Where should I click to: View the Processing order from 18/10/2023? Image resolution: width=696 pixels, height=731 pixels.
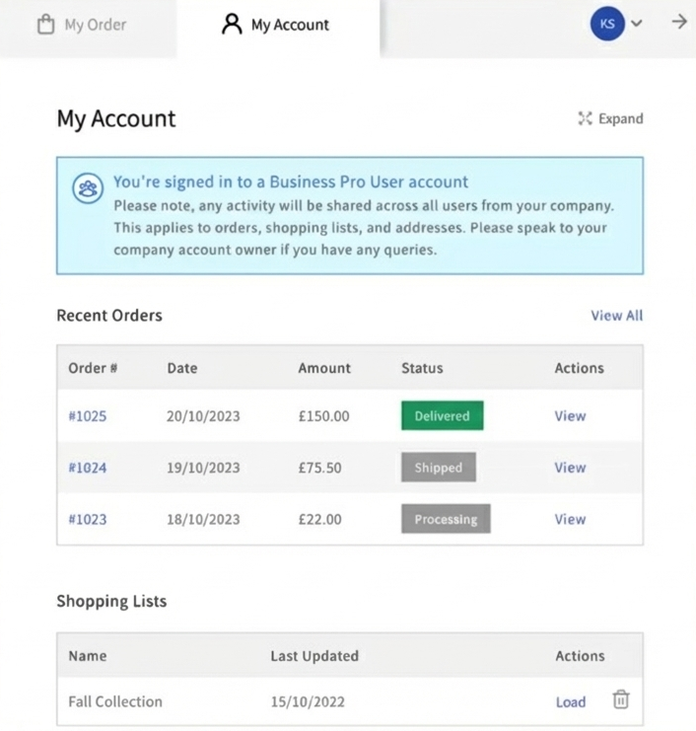tap(570, 519)
